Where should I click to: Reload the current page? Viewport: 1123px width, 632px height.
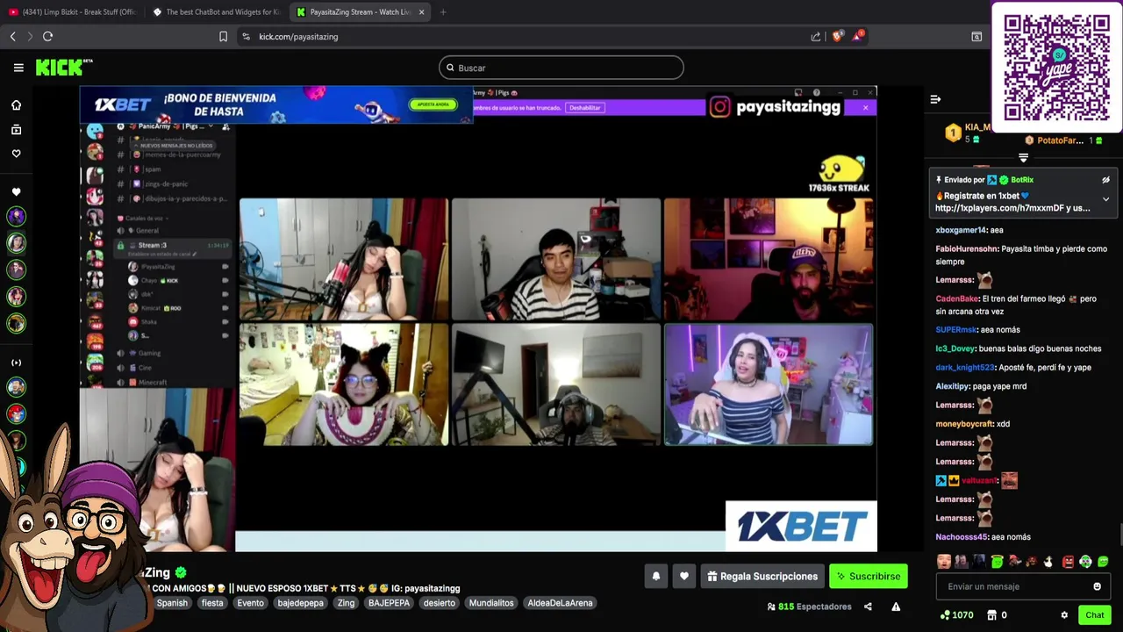[x=47, y=36]
